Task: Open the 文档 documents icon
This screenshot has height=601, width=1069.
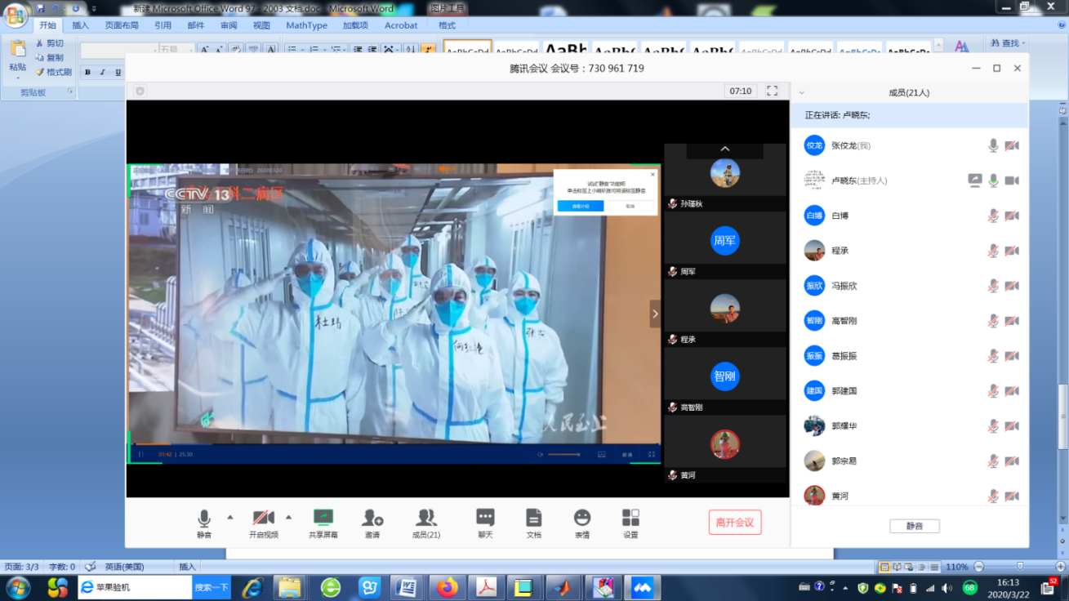Action: tap(533, 523)
